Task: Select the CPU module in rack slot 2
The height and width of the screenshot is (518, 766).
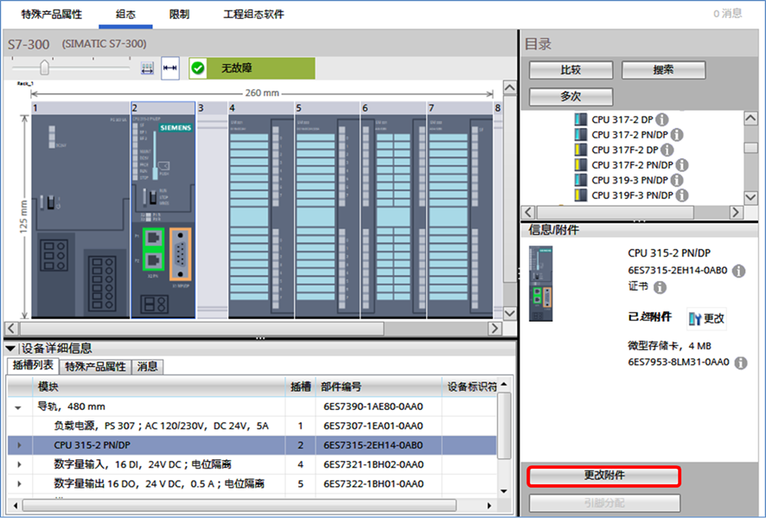Action: click(163, 216)
